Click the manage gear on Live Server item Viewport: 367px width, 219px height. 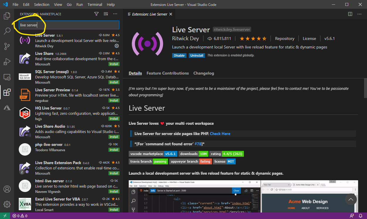click(117, 46)
